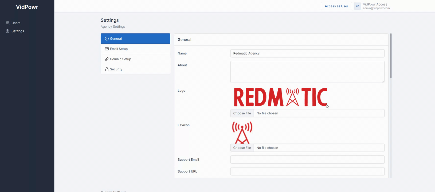The width and height of the screenshot is (435, 192).
Task: Click the 'Support Email' label
Action: click(188, 160)
